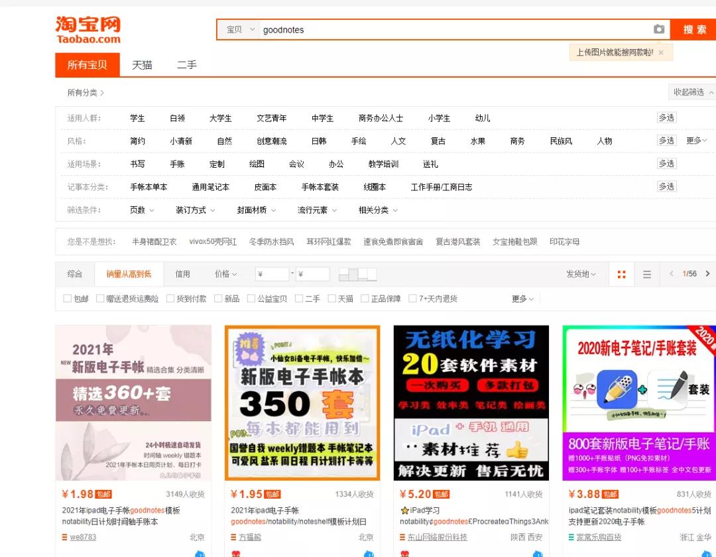Filter by 小清新 style
Viewport: 716px width, 557px height.
[x=181, y=141]
